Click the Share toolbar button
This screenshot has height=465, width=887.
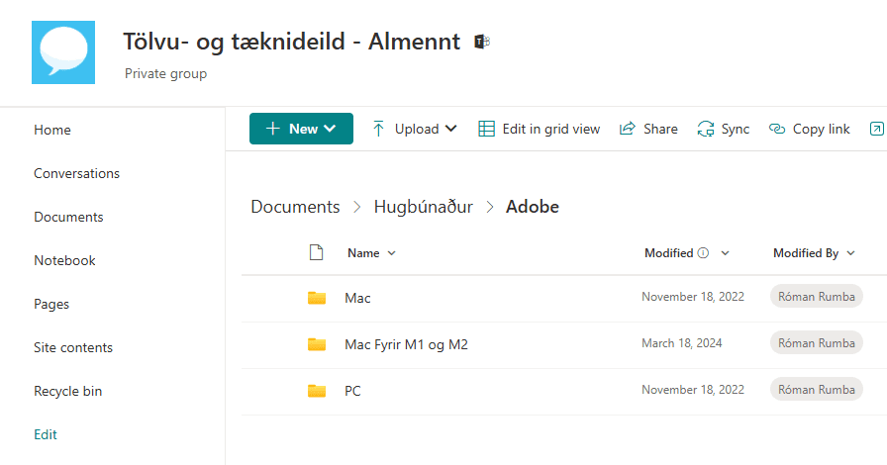pos(648,129)
